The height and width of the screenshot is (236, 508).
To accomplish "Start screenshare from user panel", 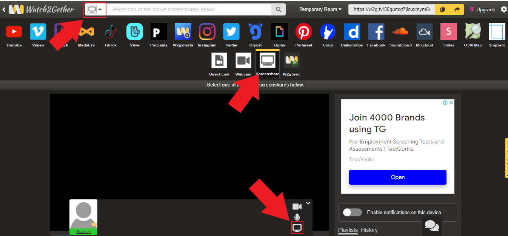I will click(297, 228).
